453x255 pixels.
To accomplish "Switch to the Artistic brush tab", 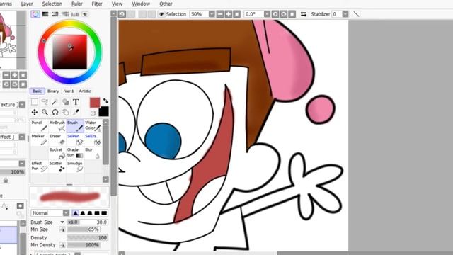I will [85, 91].
